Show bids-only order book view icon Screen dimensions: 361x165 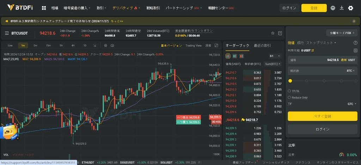235,56
